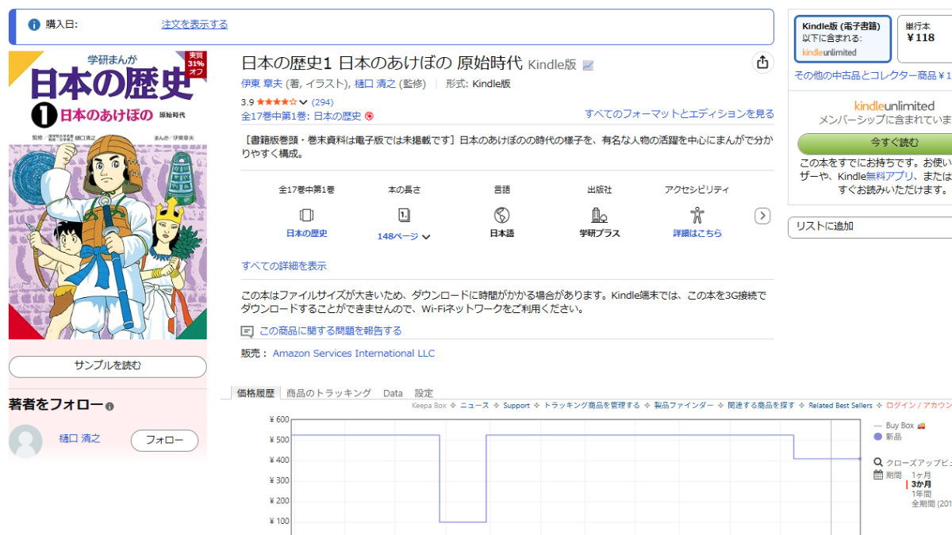The image size is (952, 535).
Task: Click the accessibility figure icon
Action: click(697, 215)
